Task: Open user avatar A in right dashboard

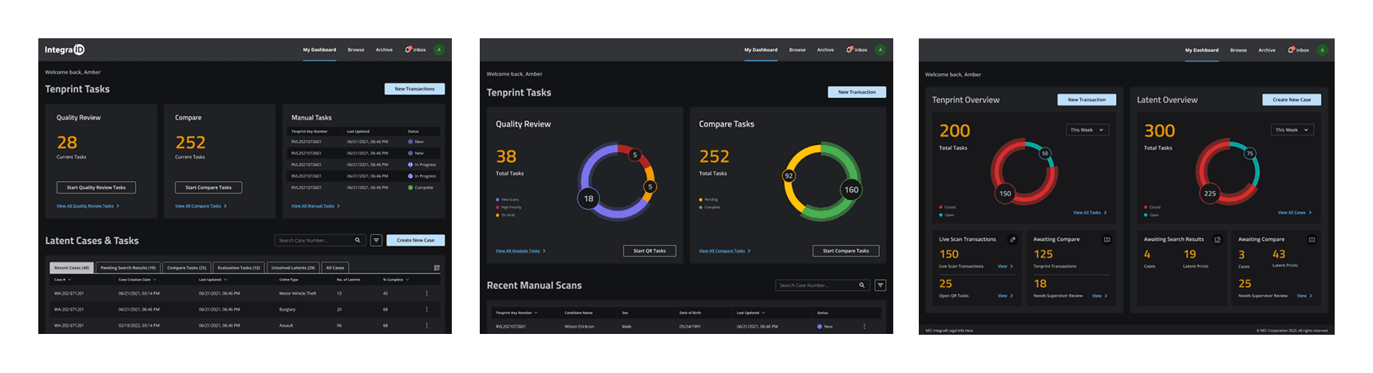Action: (1322, 49)
